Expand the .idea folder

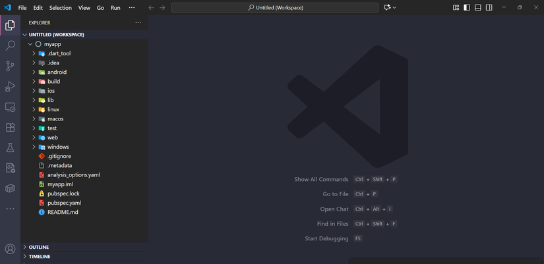tap(84, 63)
